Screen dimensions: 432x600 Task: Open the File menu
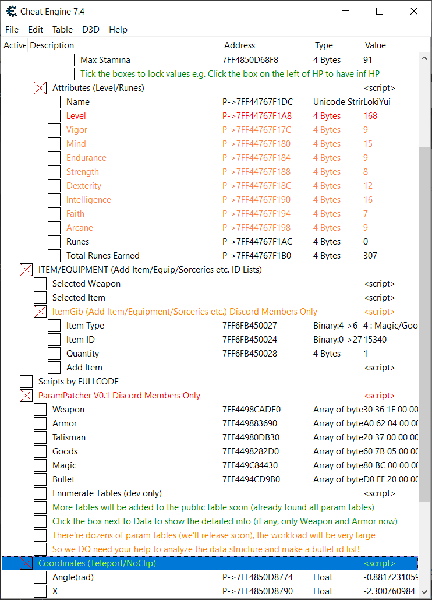(x=12, y=30)
